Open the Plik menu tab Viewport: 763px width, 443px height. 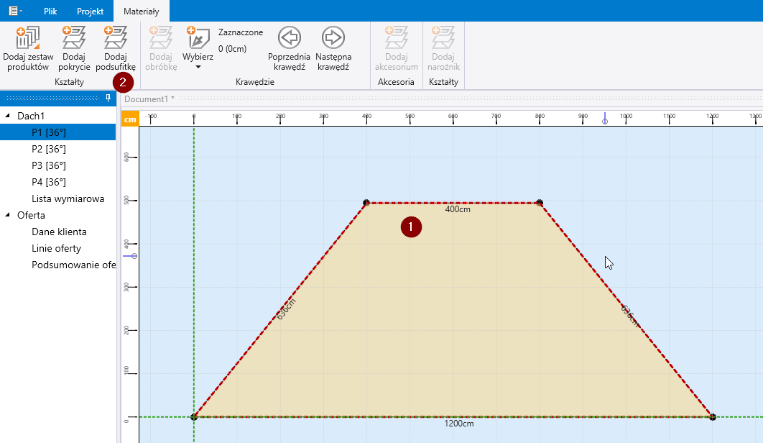[x=50, y=12]
